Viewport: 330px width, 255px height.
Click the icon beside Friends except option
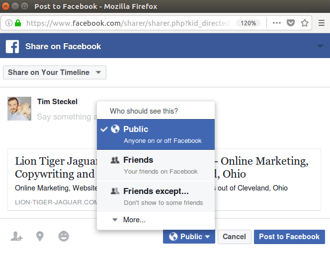coord(115,191)
